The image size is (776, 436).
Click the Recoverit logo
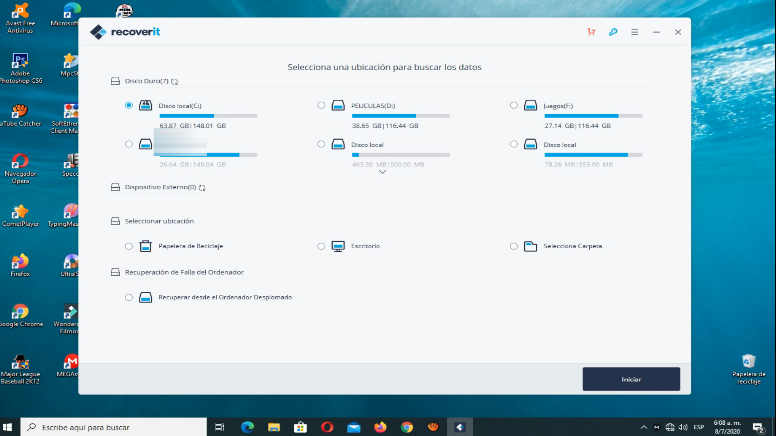tap(125, 32)
